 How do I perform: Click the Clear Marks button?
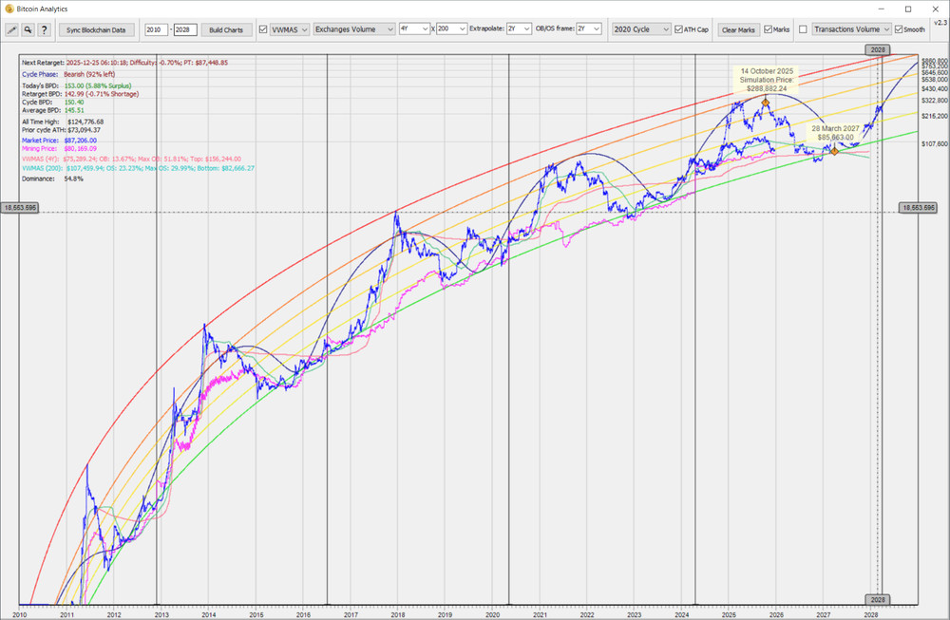(737, 29)
